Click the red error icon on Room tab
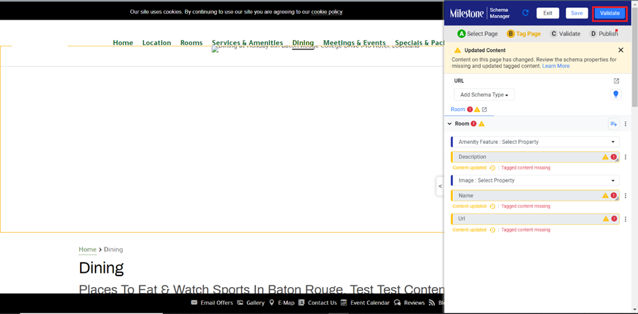This screenshot has width=638, height=314. 470,109
